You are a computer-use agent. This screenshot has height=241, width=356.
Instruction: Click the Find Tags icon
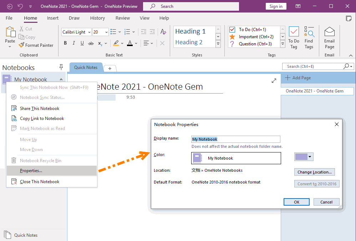tap(309, 37)
